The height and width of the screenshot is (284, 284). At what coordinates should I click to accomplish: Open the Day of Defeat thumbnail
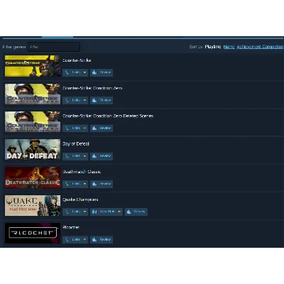click(33, 150)
